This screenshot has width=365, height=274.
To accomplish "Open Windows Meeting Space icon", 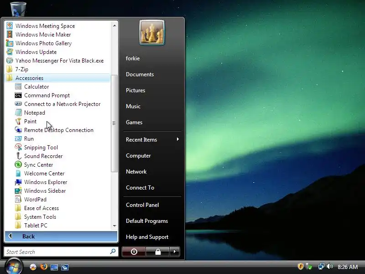I will [10, 26].
